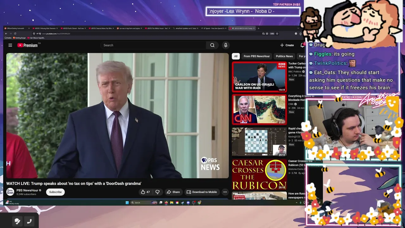Screen dimensions: 405x228
Task: Focus the YouTube search field
Action: pos(153,45)
